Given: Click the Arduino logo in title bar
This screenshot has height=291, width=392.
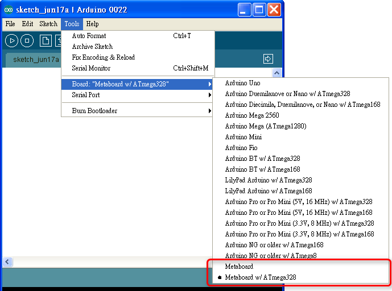Looking at the screenshot, I should click(9, 10).
